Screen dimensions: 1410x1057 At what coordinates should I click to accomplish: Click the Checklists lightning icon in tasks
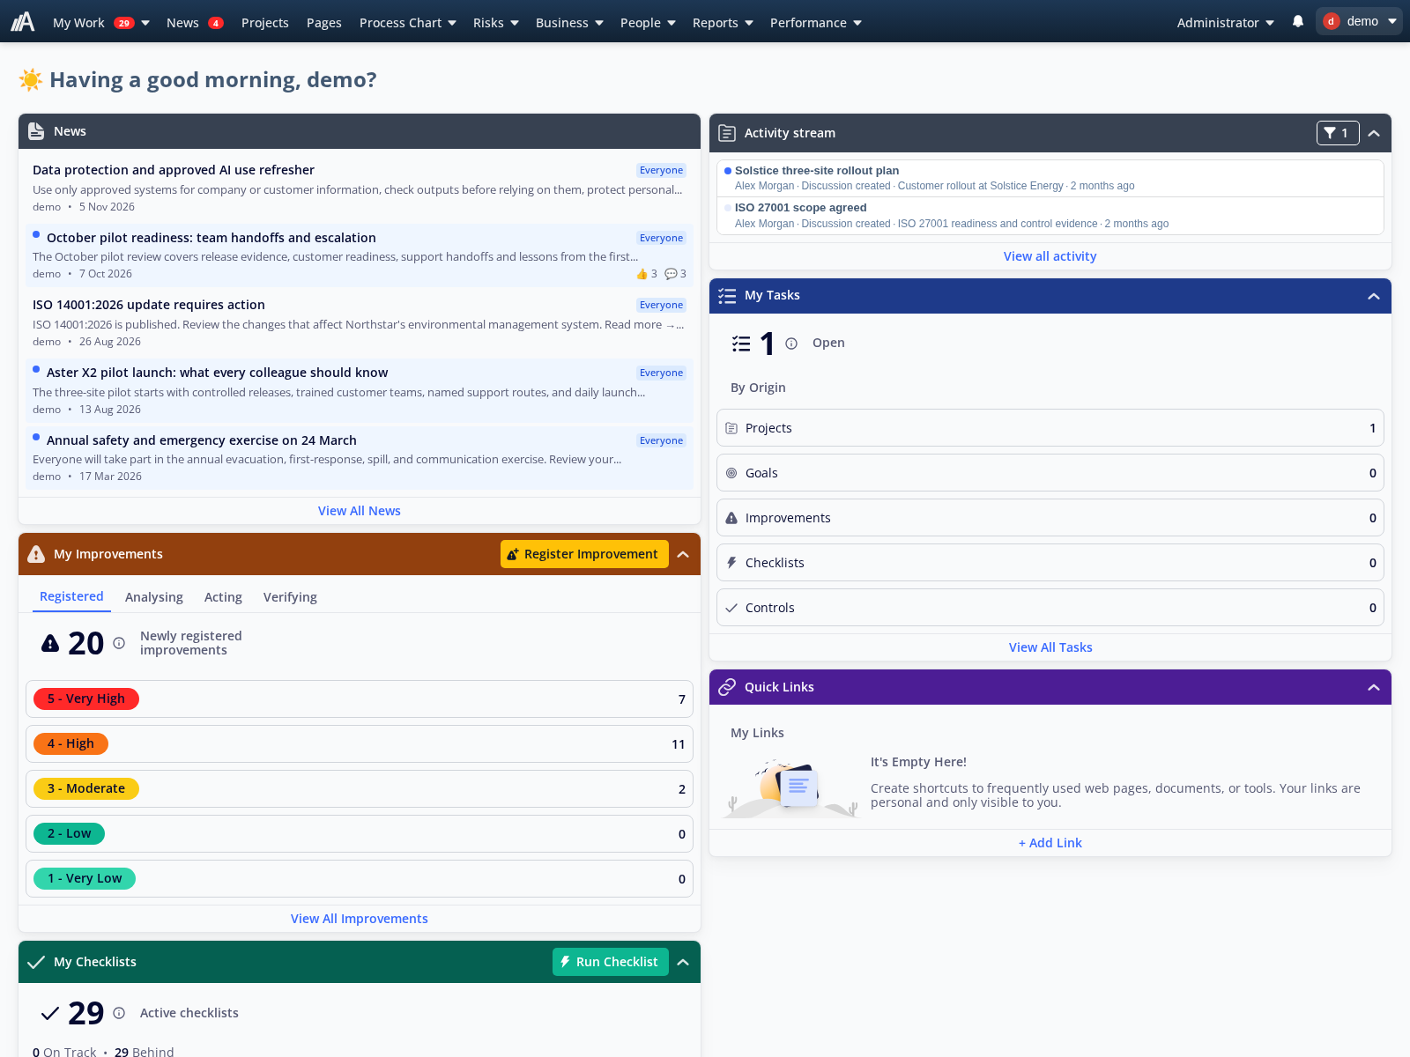point(731,563)
